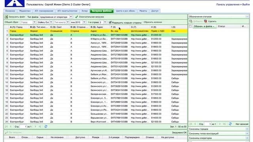Open the АП: планирование tab
The image size is (253, 142).
tap(44, 11)
